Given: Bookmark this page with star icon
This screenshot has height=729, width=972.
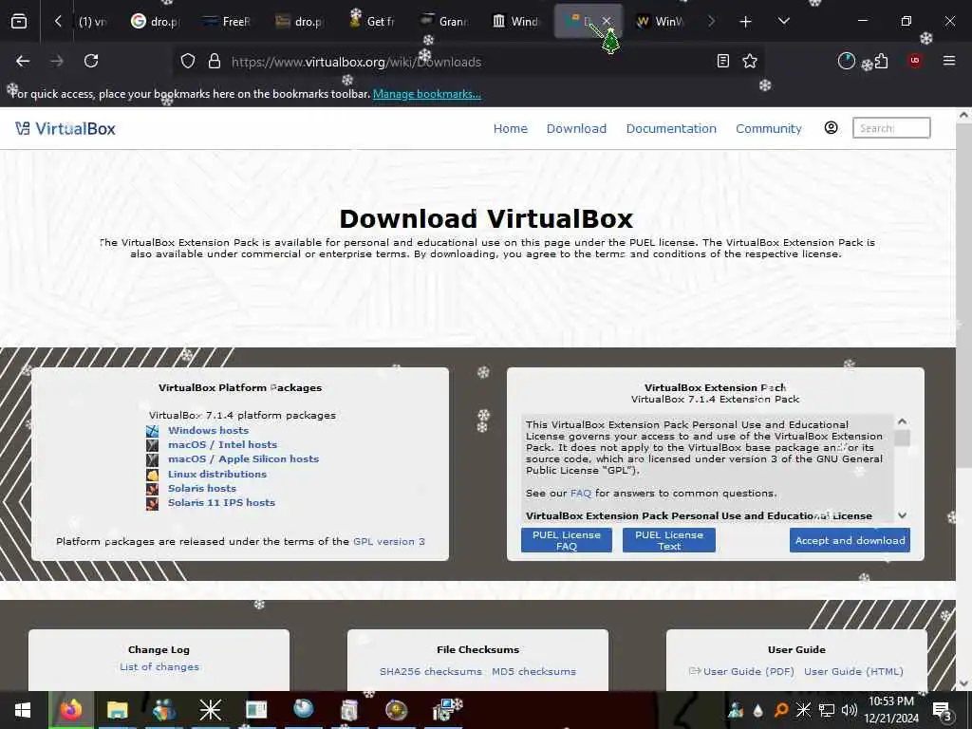Looking at the screenshot, I should point(750,61).
